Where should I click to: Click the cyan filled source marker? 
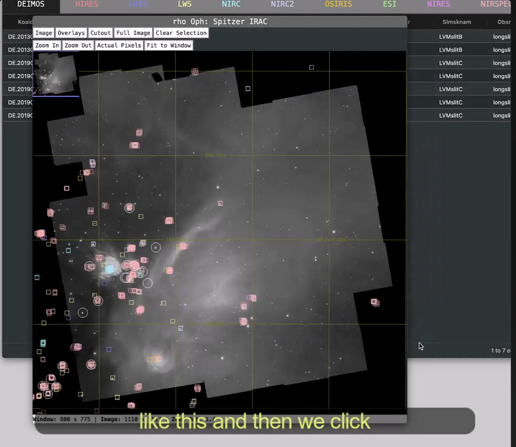coord(110,269)
